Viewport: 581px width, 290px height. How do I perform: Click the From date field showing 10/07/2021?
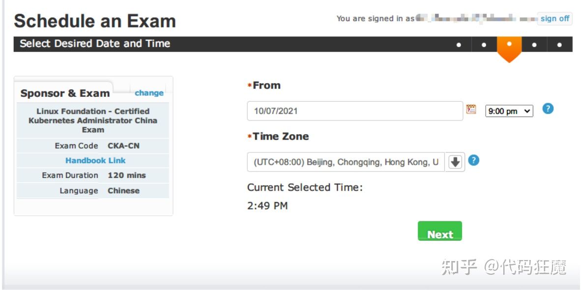pos(354,111)
